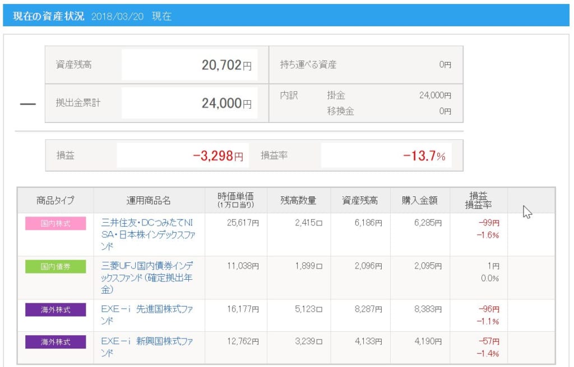
Task: Click the 海外株式 badge for 先進国株式 row
Action: point(55,309)
